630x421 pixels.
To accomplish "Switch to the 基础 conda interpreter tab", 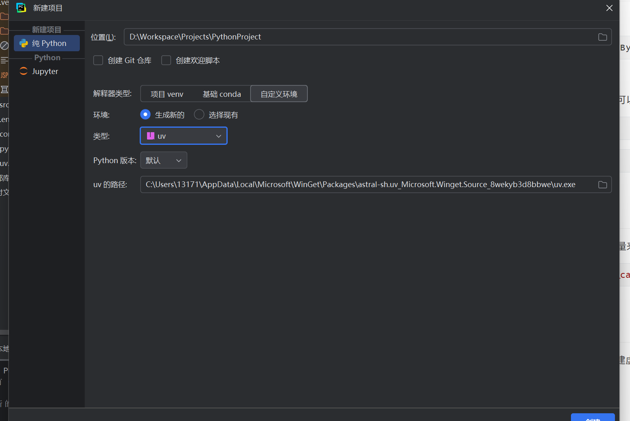I will (x=222, y=94).
